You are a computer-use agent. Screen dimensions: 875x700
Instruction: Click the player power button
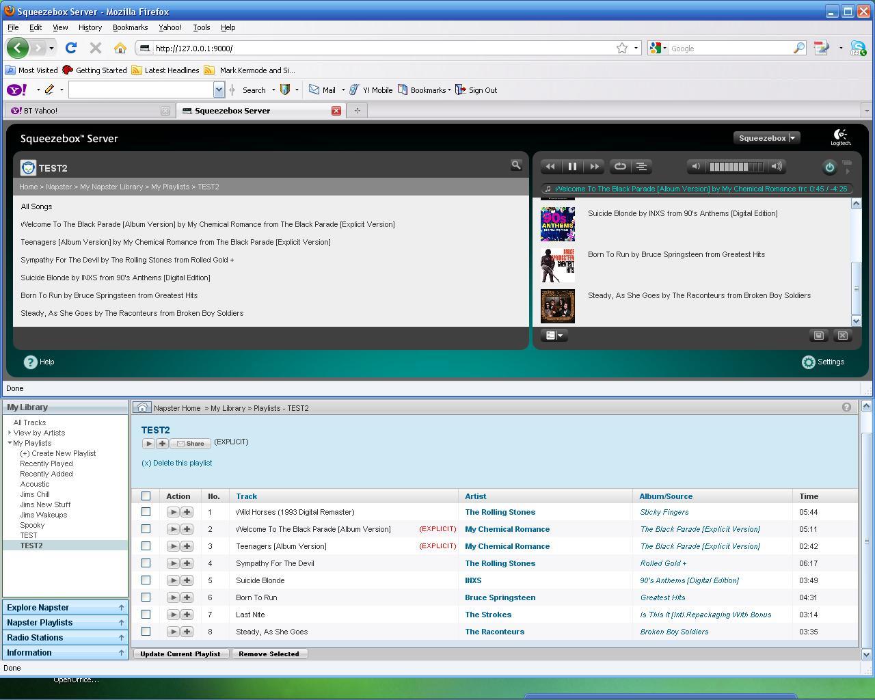(829, 167)
